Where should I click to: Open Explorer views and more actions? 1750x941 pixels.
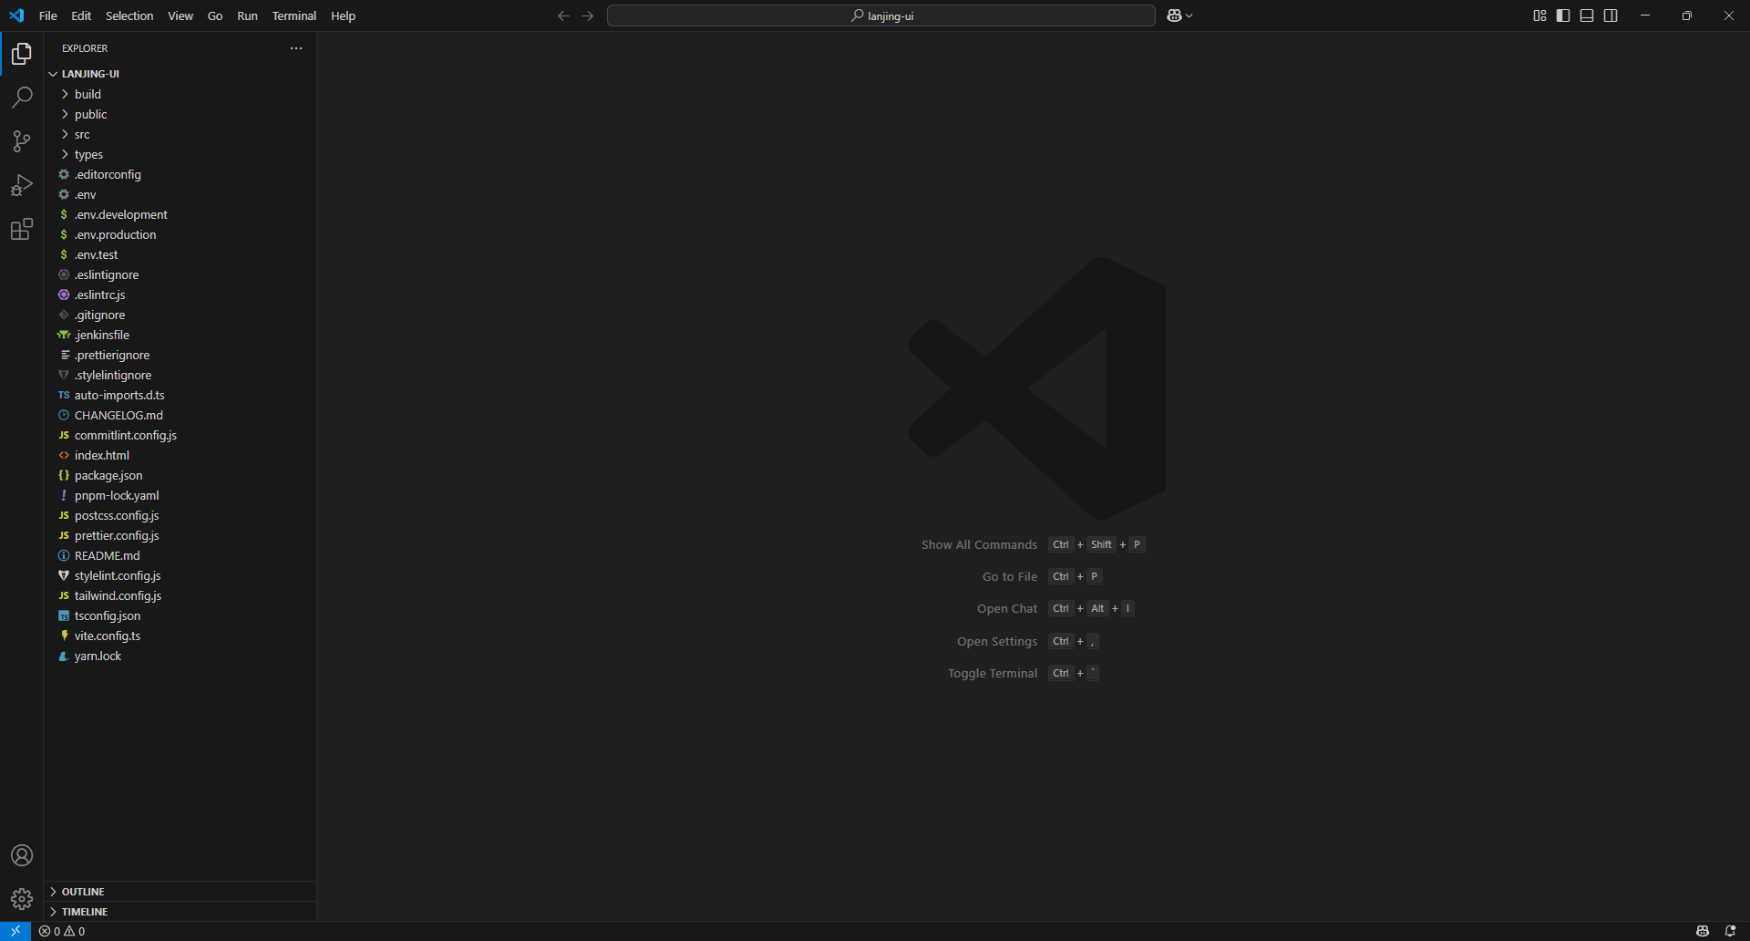(296, 48)
